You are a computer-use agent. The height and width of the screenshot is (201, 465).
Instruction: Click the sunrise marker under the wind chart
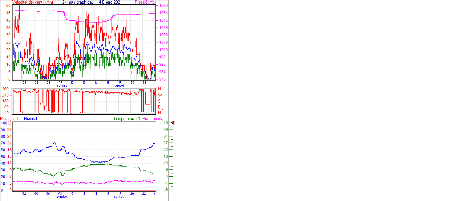(62, 86)
